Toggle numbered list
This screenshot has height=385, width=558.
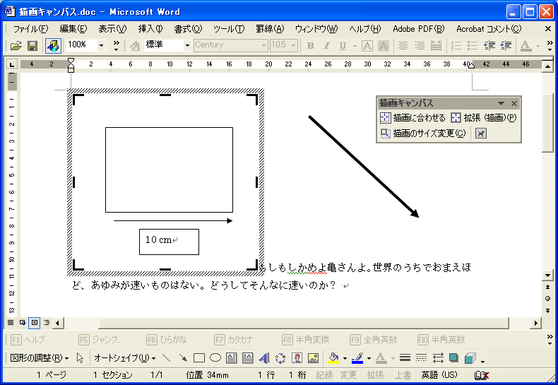456,45
